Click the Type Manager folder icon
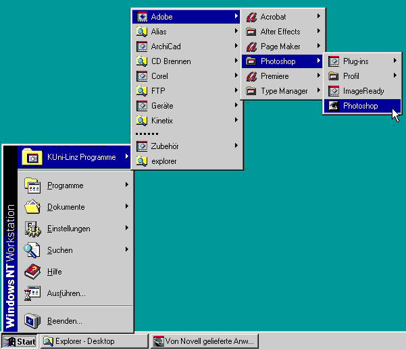The width and height of the screenshot is (406, 350). (x=251, y=91)
